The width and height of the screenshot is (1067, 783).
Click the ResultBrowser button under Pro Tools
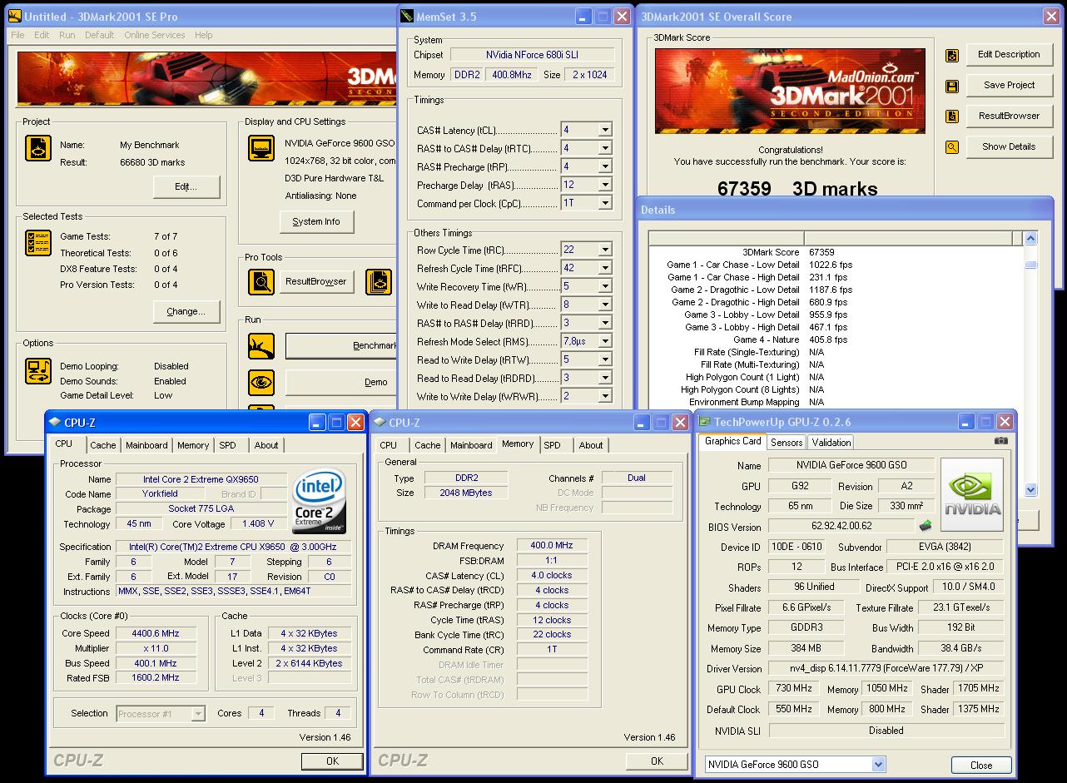pos(315,281)
